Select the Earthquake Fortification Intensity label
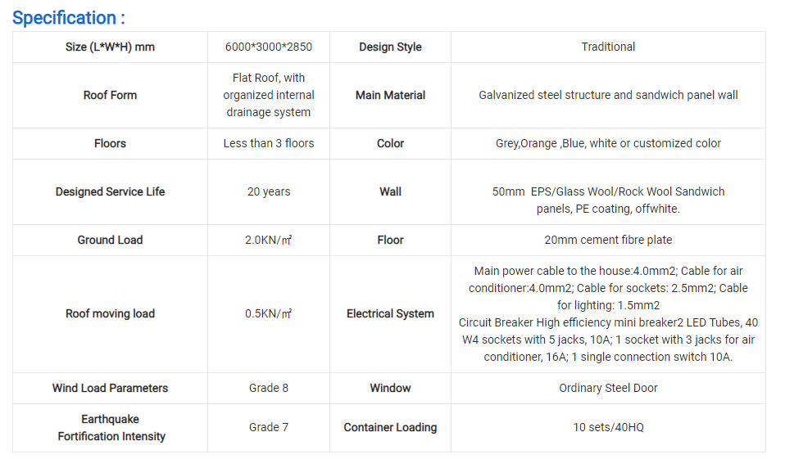The height and width of the screenshot is (459, 785). (111, 428)
